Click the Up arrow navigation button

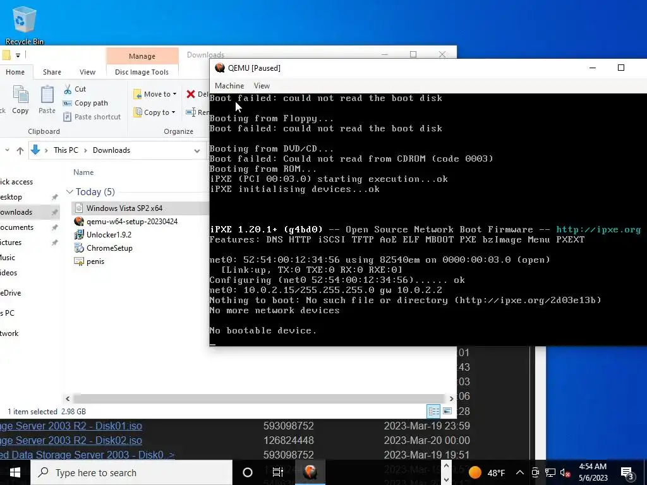point(20,150)
